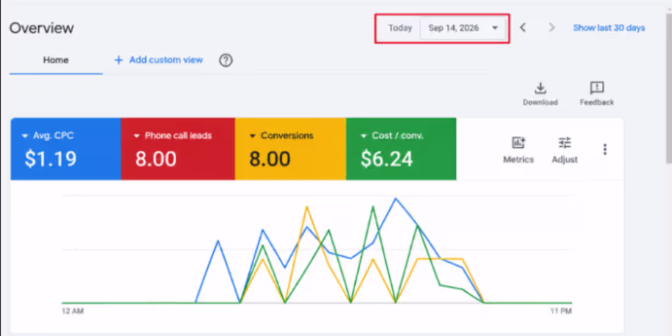
Task: Click the $1.19 value in the blue card
Action: tap(51, 159)
